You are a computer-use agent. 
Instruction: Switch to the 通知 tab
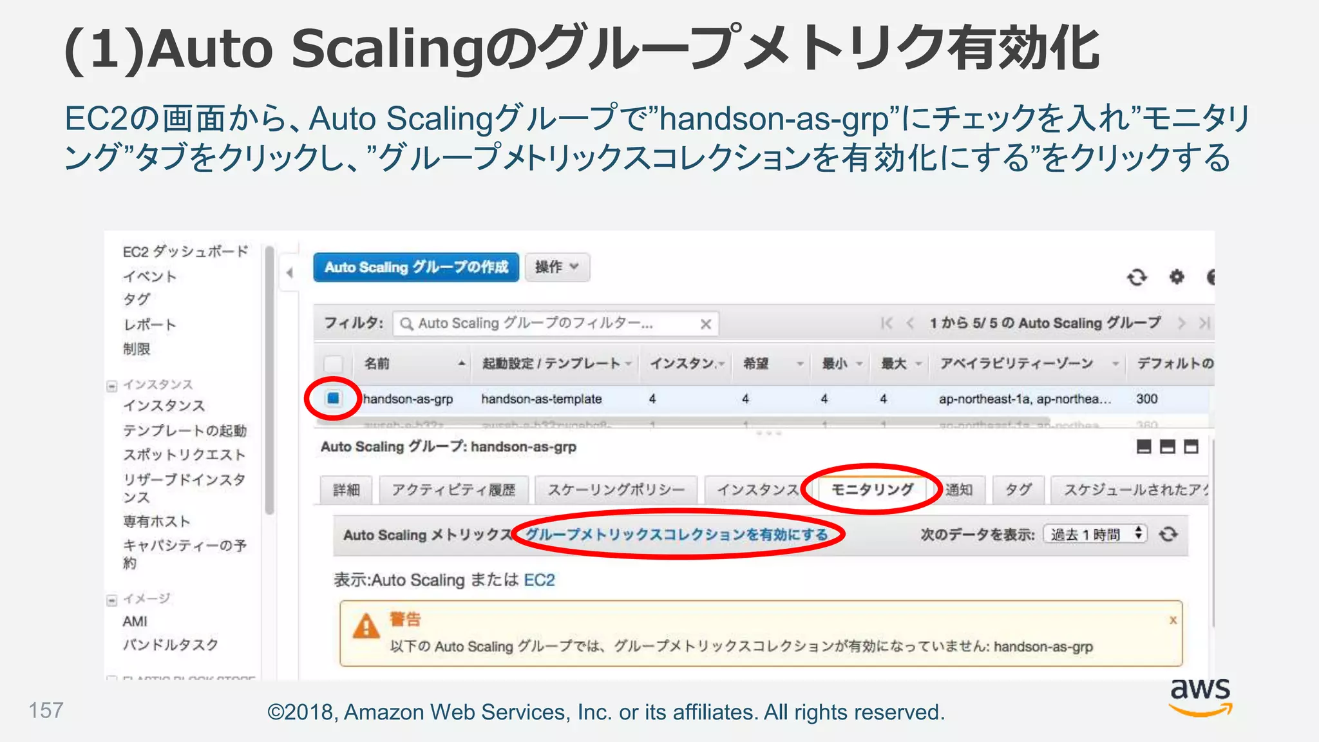[959, 490]
